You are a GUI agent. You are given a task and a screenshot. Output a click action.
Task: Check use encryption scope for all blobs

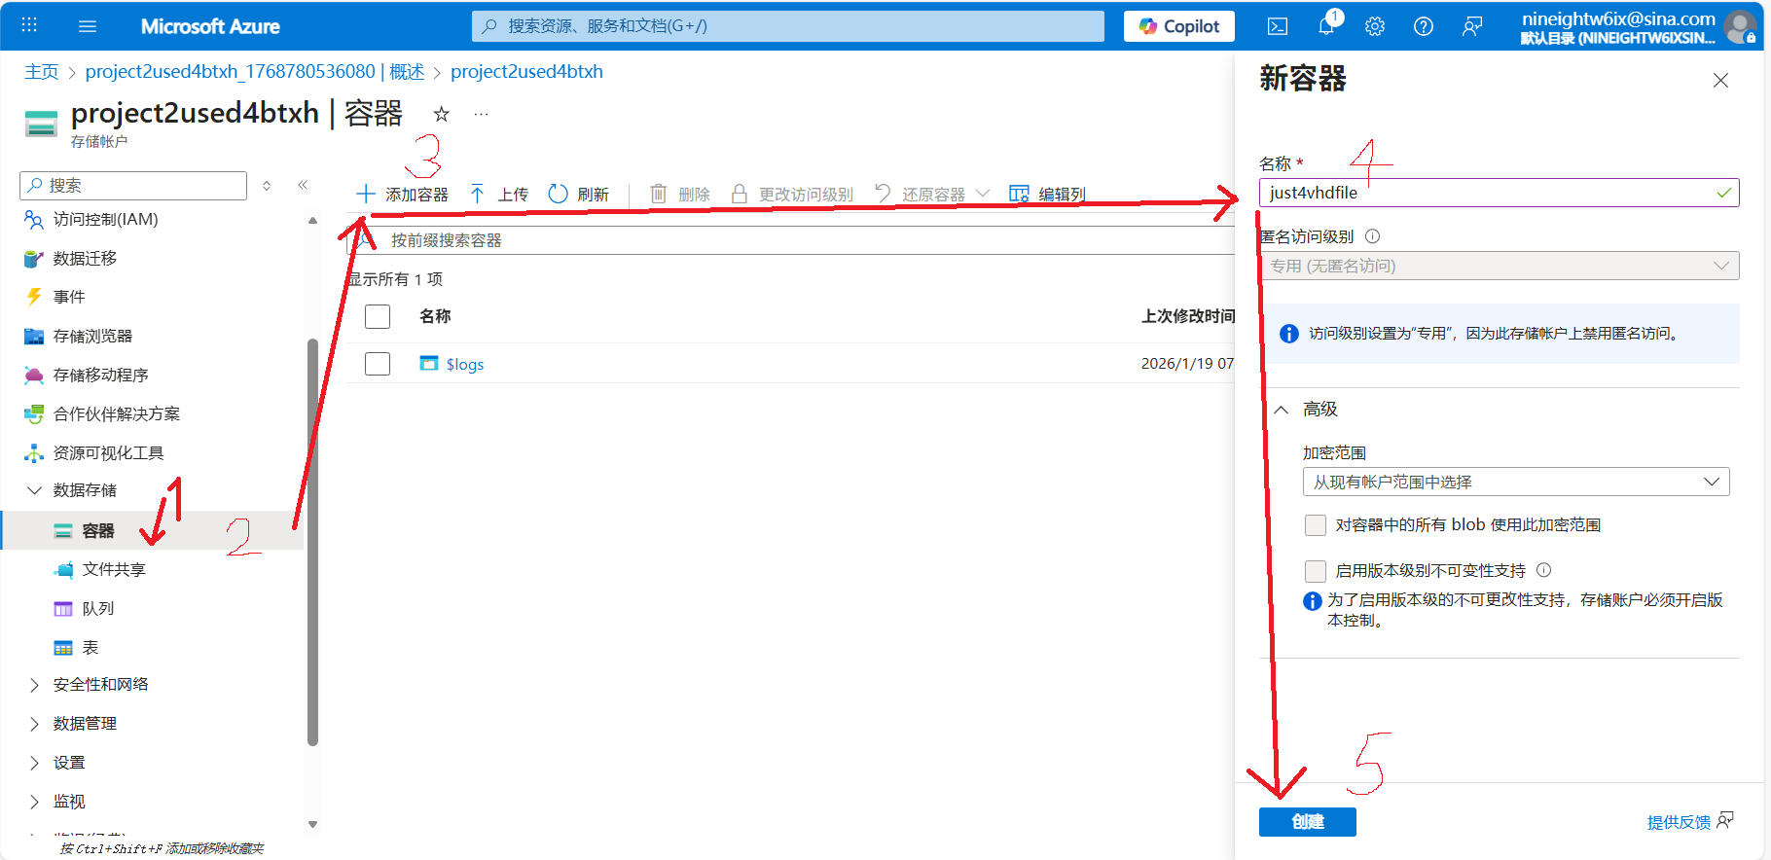[1316, 525]
